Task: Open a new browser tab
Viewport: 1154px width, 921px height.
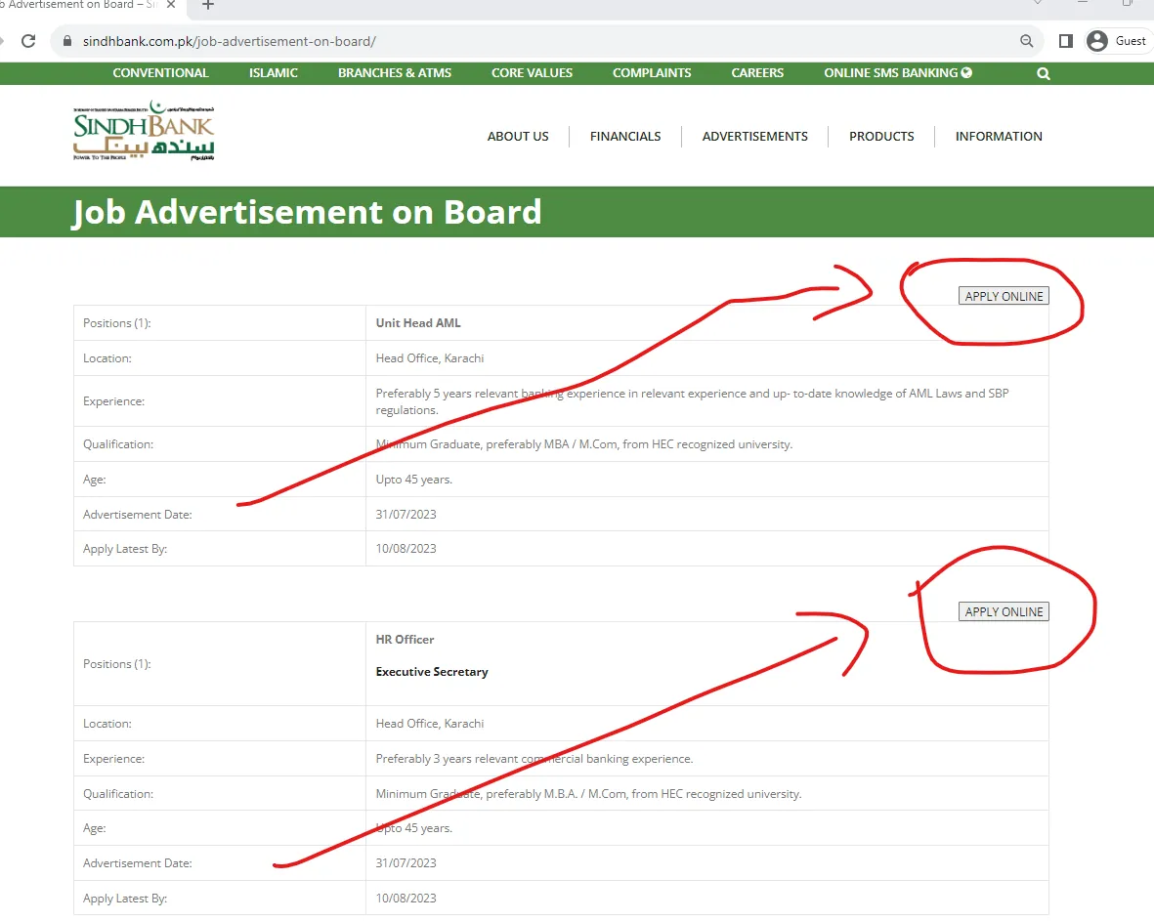Action: (208, 5)
